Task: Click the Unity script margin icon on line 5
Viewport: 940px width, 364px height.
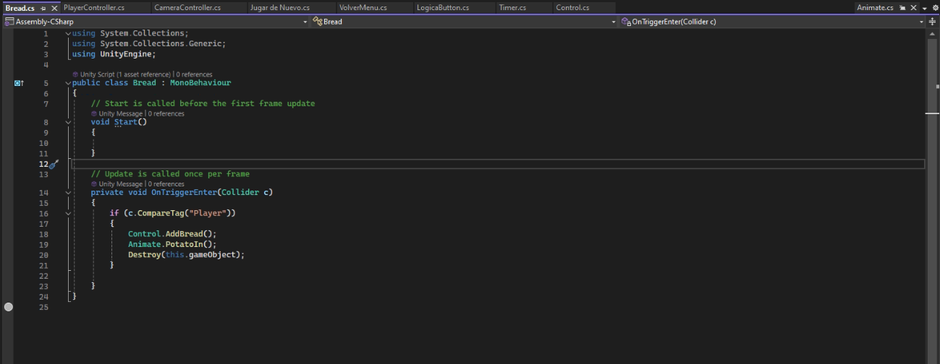Action: [19, 83]
